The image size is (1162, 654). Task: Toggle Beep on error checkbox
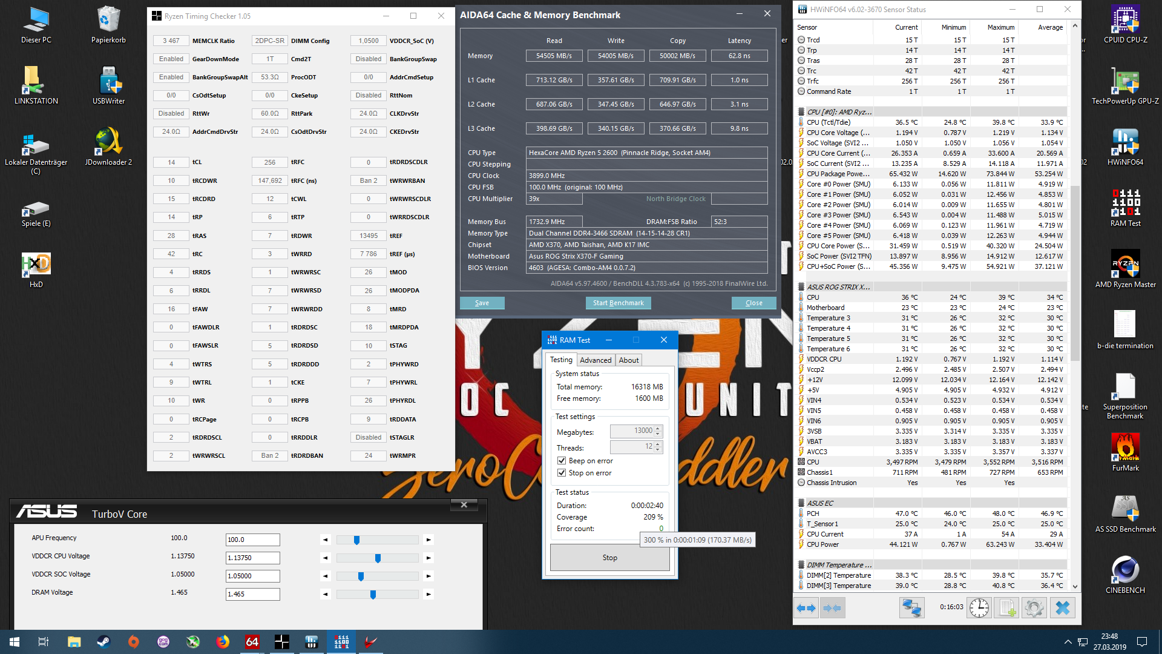pyautogui.click(x=562, y=461)
